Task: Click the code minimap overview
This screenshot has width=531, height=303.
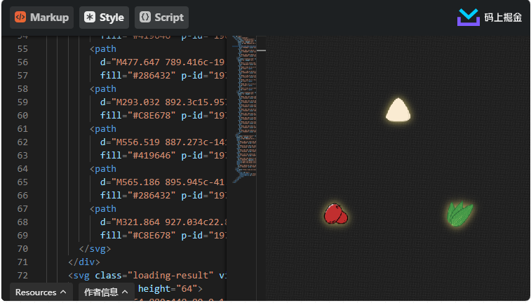Action: coord(245,110)
